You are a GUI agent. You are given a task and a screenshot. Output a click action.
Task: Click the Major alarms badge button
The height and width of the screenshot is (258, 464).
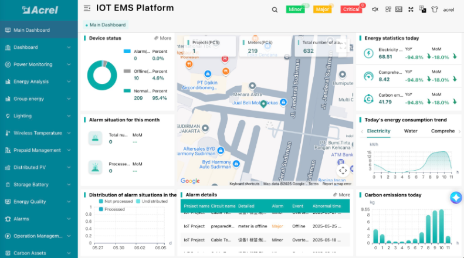[322, 9]
